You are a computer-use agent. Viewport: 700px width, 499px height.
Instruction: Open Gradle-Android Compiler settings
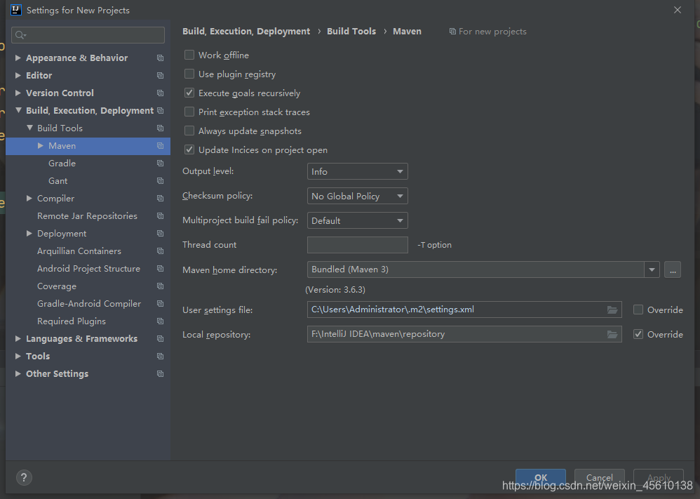tap(89, 304)
